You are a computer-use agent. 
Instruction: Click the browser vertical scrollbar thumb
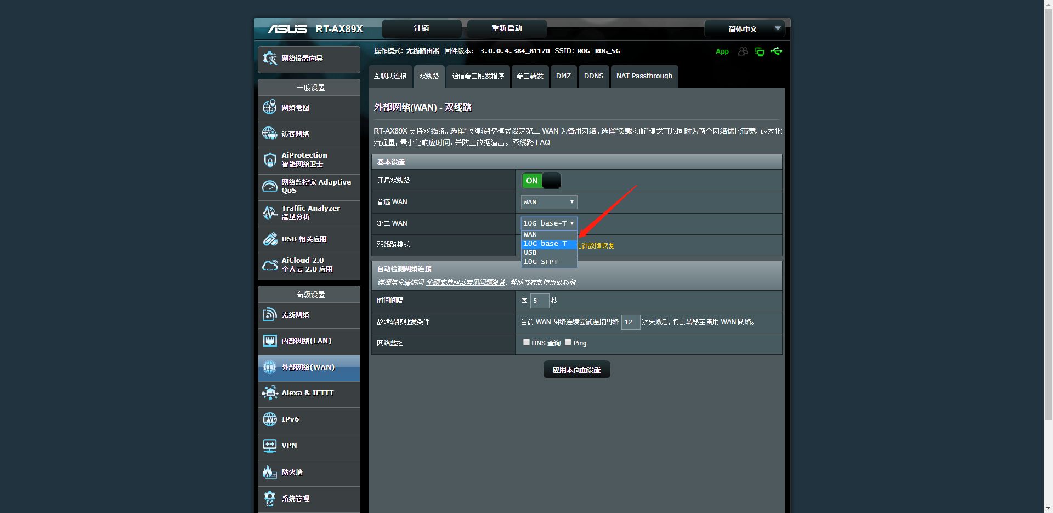click(x=1048, y=215)
